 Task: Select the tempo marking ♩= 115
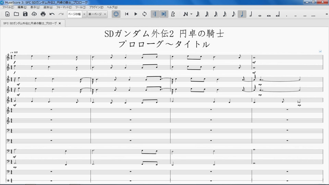[x=14, y=52]
